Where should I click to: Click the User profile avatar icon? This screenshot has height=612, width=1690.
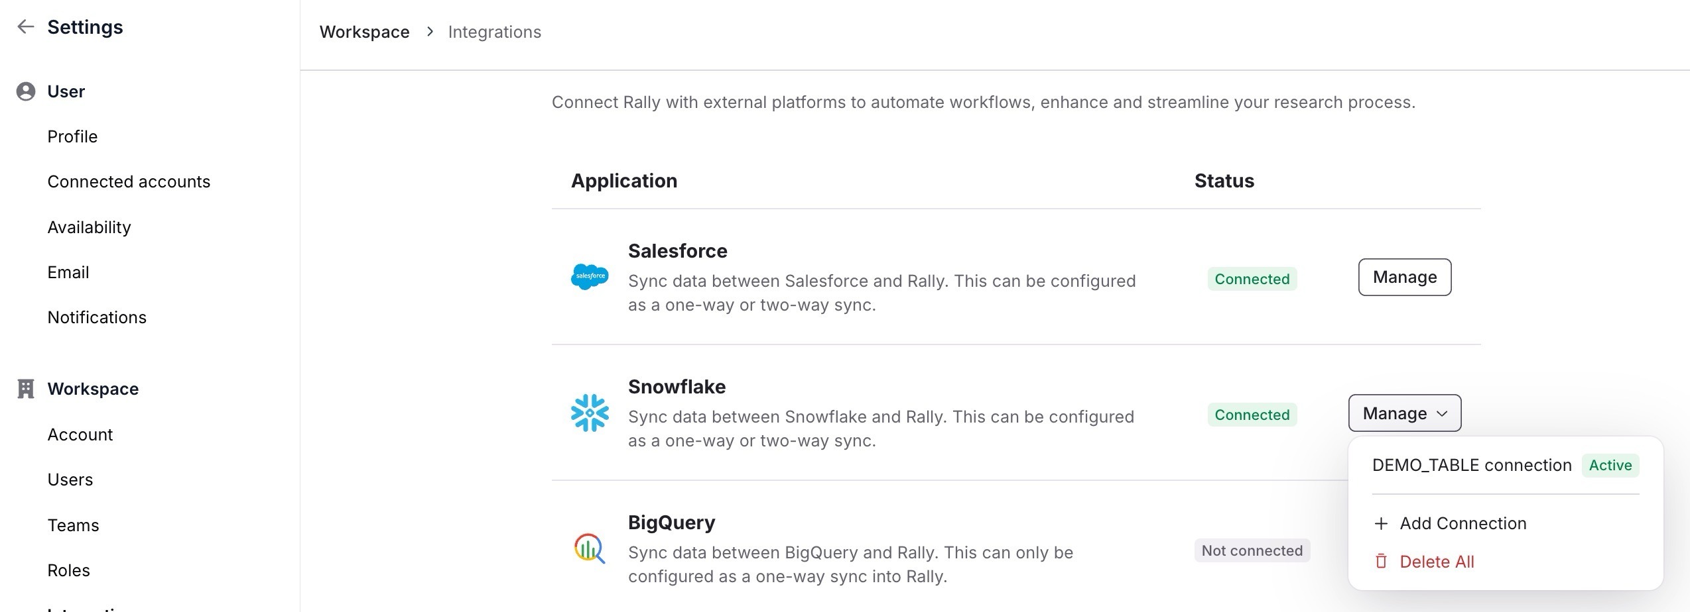[26, 91]
